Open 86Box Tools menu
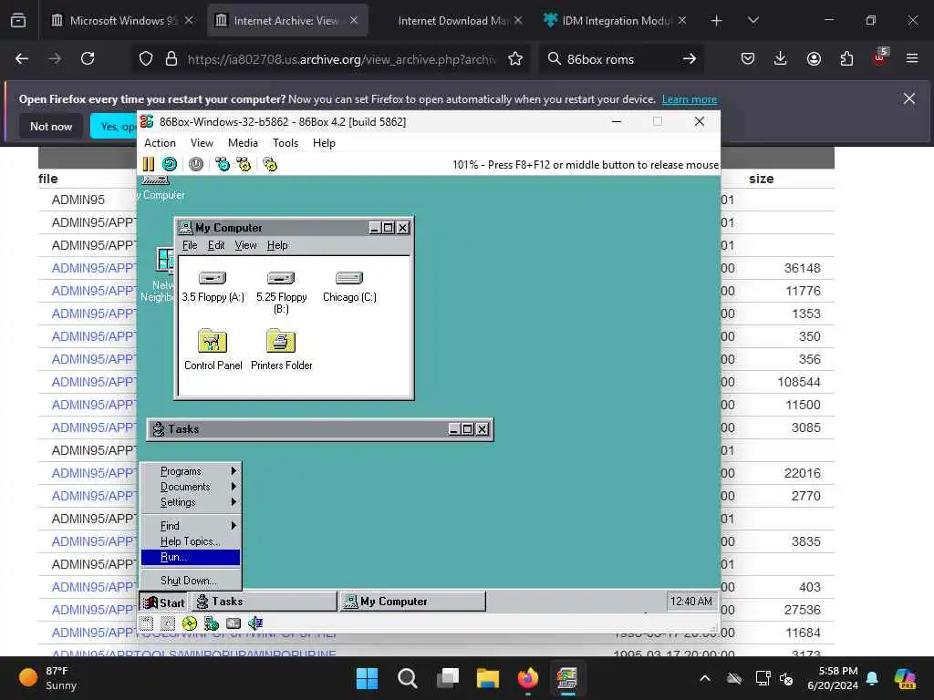The width and height of the screenshot is (934, 700). [x=285, y=143]
